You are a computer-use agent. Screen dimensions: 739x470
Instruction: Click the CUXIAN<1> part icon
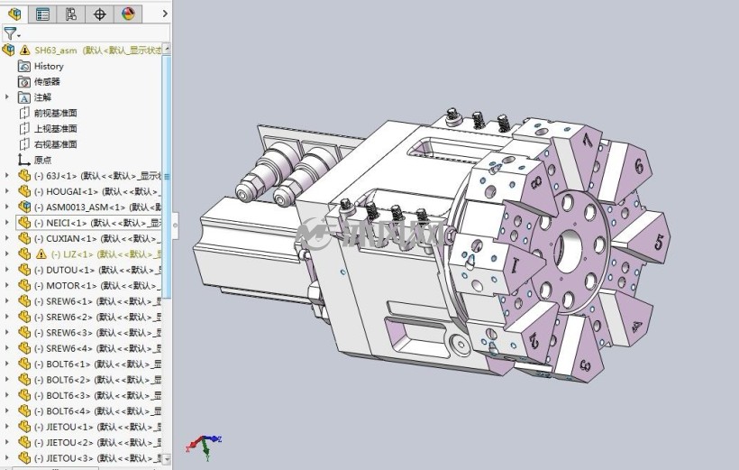tap(24, 238)
